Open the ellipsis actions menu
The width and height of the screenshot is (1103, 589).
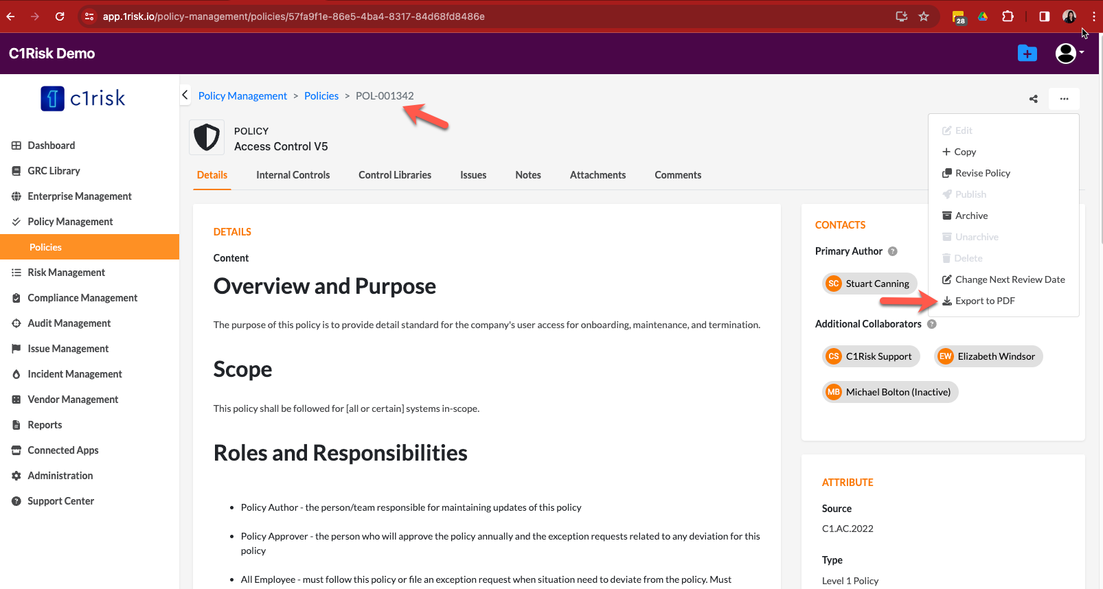tap(1064, 99)
